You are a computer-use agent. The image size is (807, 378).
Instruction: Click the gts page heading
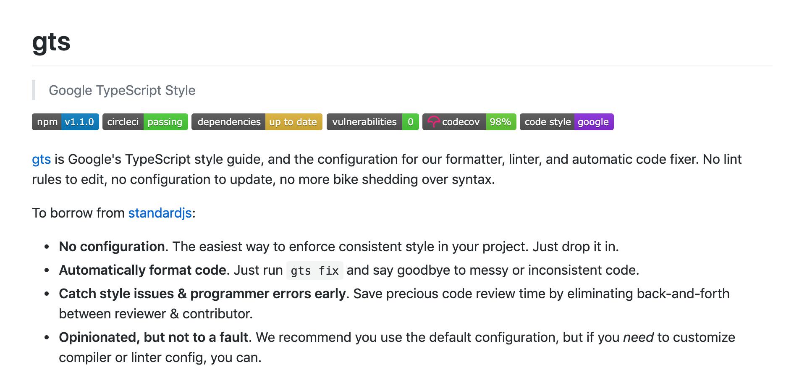point(51,42)
